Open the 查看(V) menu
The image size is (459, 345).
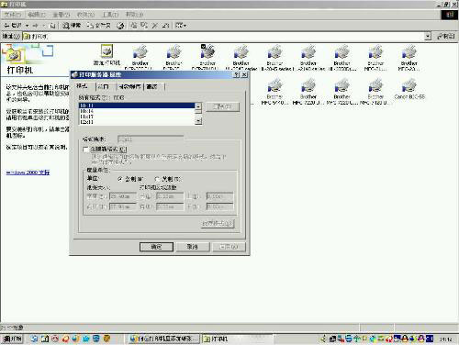pos(62,15)
